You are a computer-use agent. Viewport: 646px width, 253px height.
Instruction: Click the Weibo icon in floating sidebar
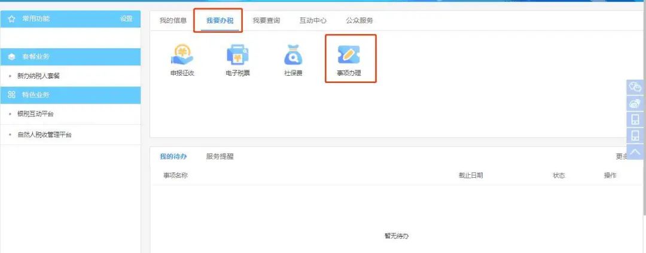[635, 103]
